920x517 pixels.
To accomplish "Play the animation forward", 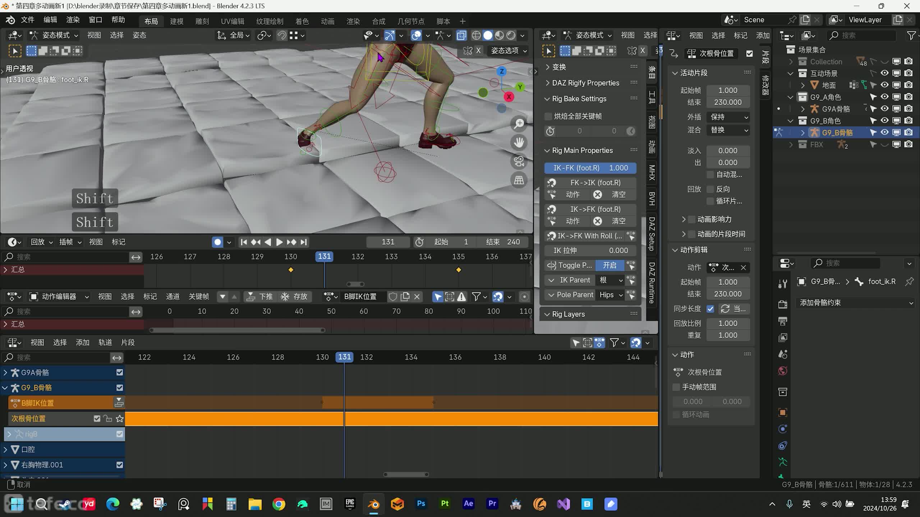I will point(279,242).
